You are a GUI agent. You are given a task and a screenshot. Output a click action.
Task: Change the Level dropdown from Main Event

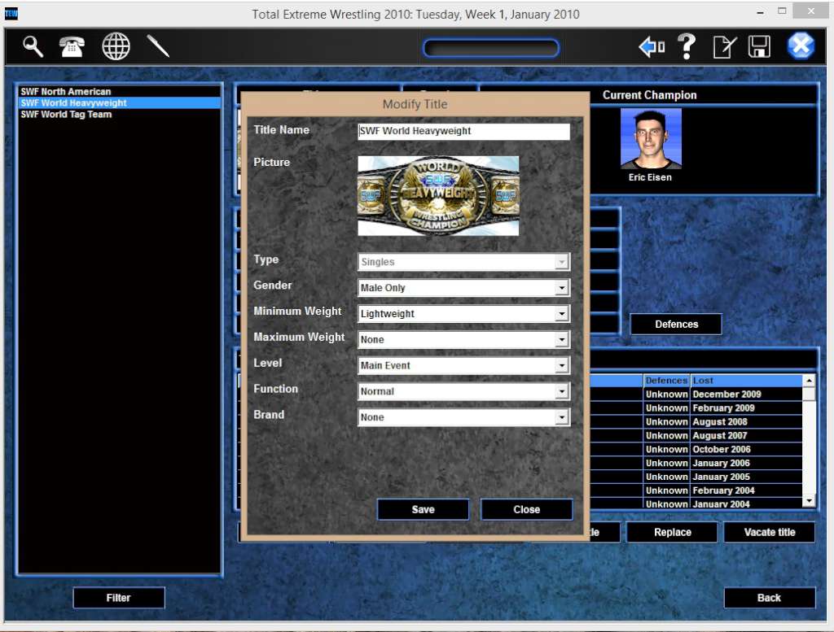click(563, 365)
